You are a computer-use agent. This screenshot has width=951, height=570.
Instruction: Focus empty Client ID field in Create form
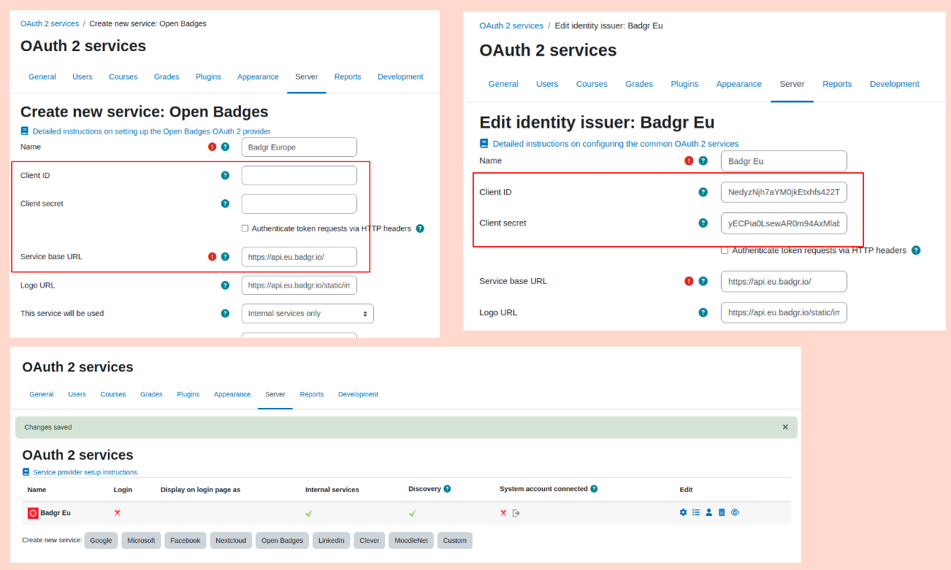tap(299, 175)
